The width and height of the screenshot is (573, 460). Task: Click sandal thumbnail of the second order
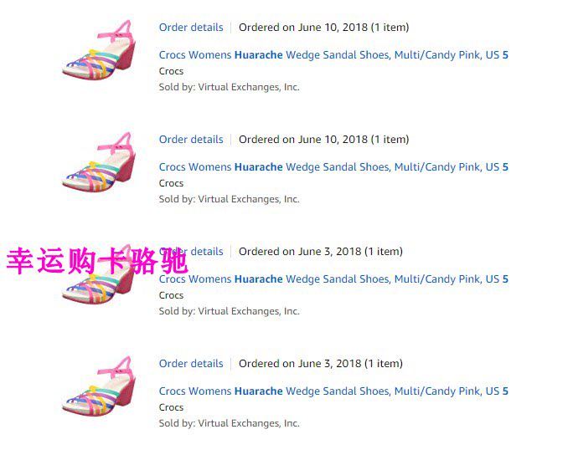[x=99, y=162]
